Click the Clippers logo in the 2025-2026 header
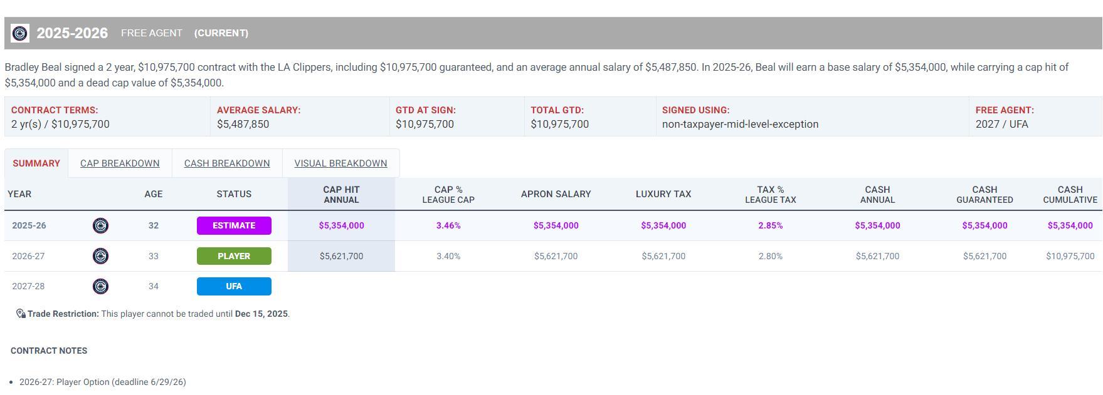This screenshot has height=395, width=1103. (20, 33)
